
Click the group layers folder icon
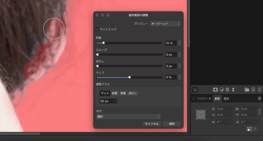(247, 90)
